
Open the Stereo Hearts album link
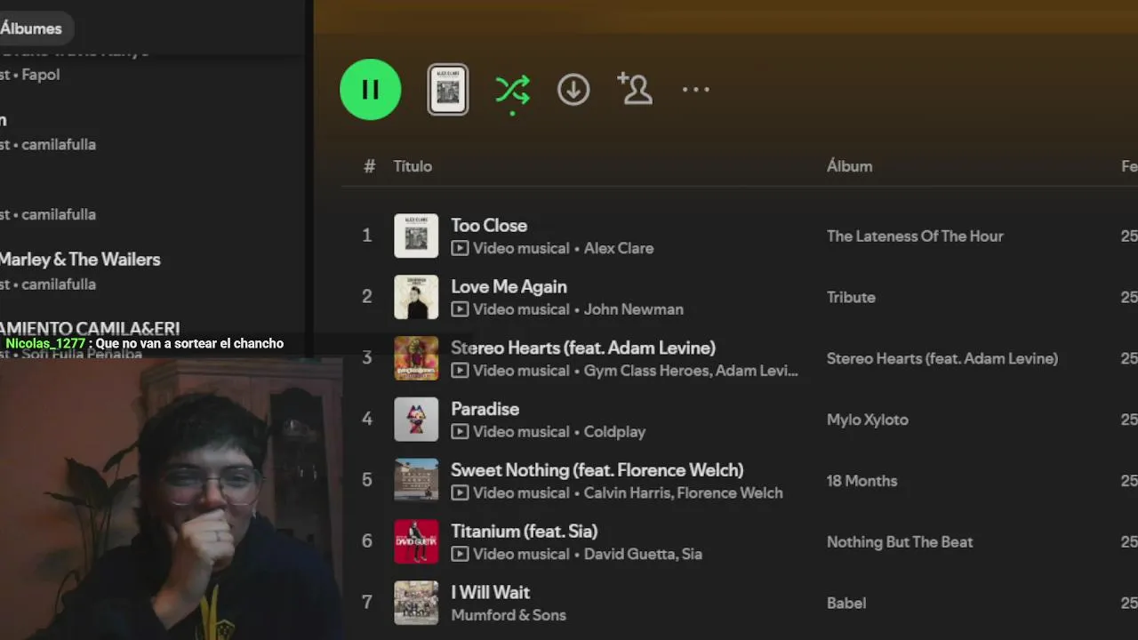click(942, 359)
